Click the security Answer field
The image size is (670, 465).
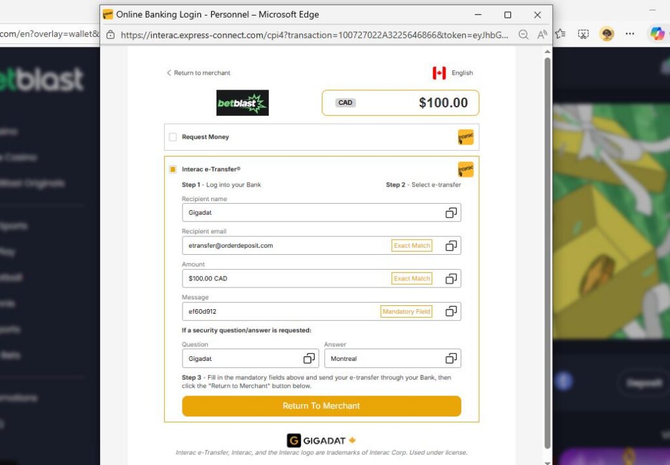393,358
